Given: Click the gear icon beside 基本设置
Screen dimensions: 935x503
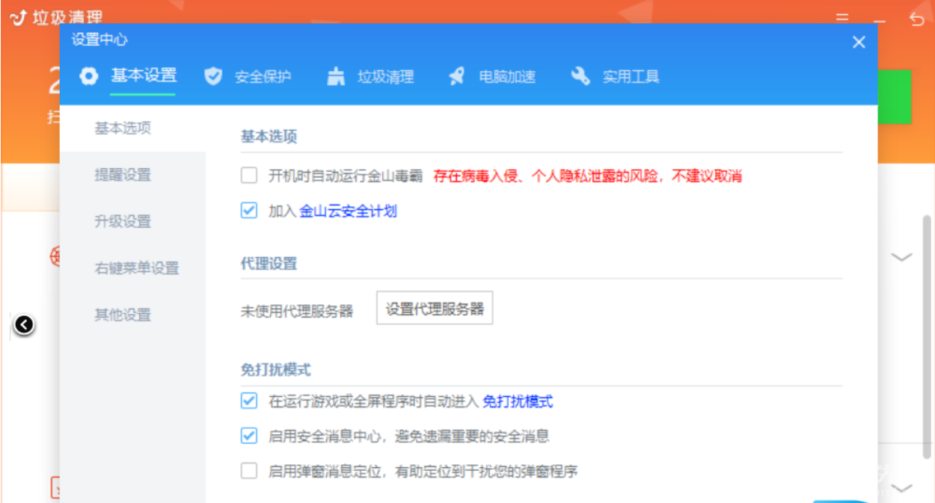Looking at the screenshot, I should point(90,76).
